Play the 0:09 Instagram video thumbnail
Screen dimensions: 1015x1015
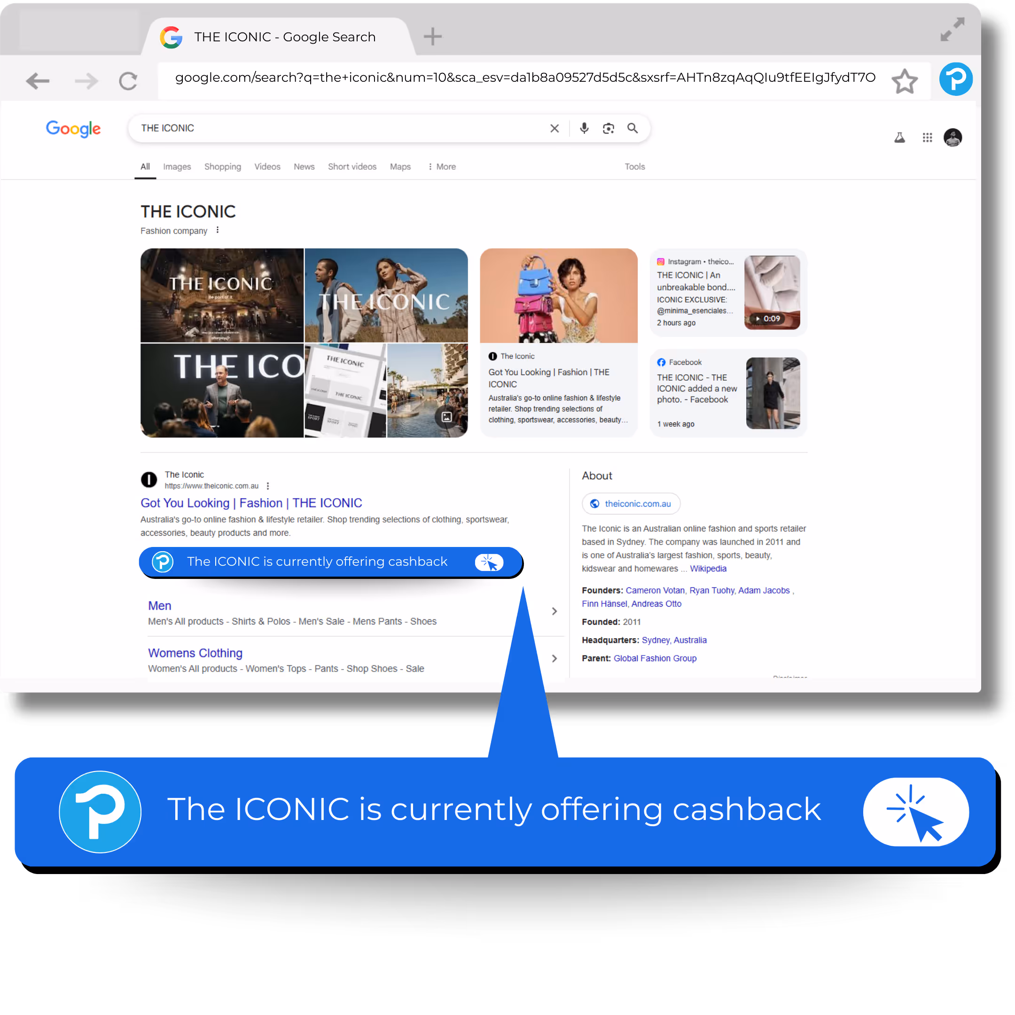click(x=772, y=293)
